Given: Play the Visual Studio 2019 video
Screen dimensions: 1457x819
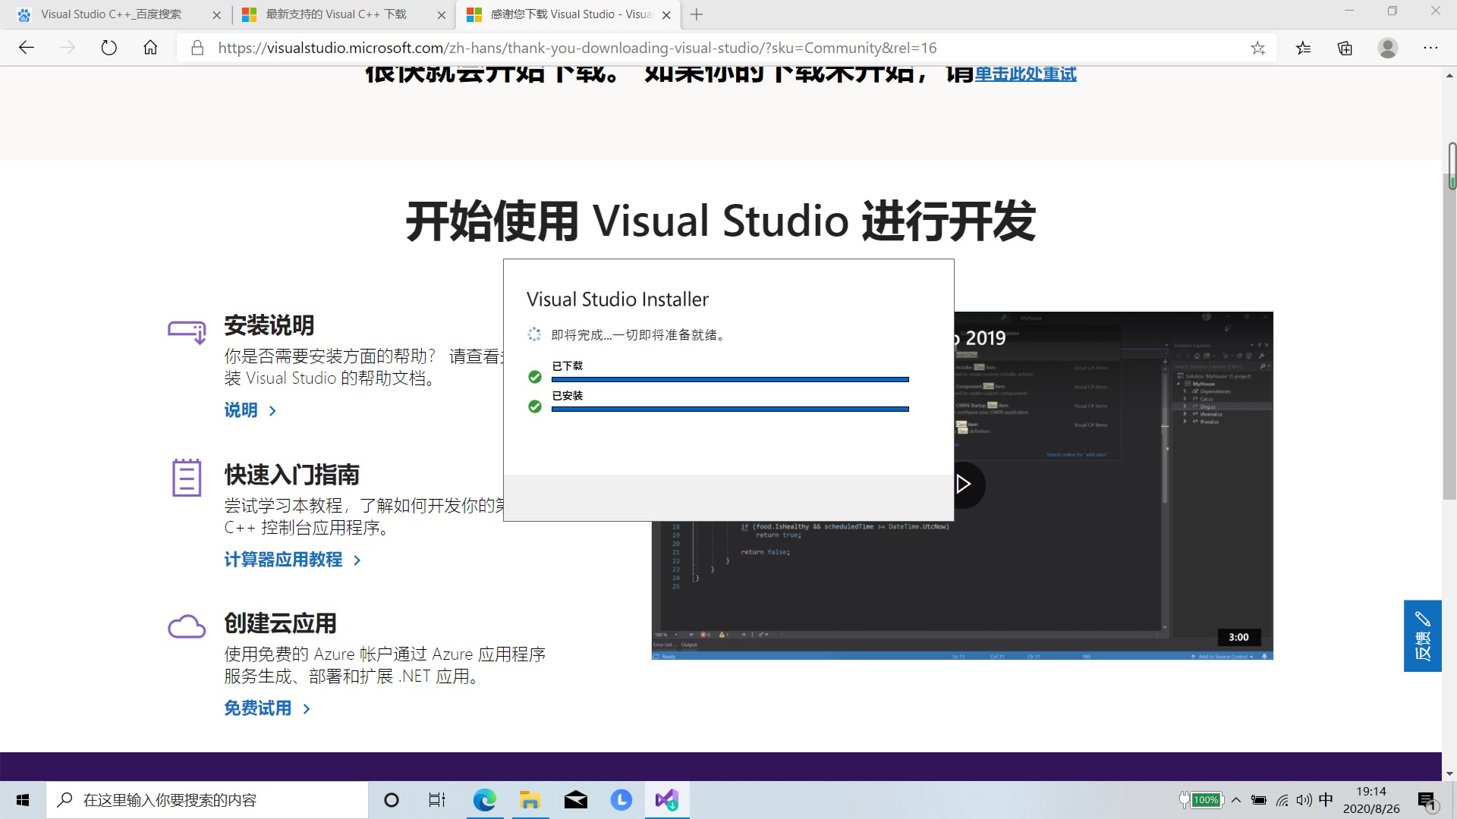Looking at the screenshot, I should [964, 484].
